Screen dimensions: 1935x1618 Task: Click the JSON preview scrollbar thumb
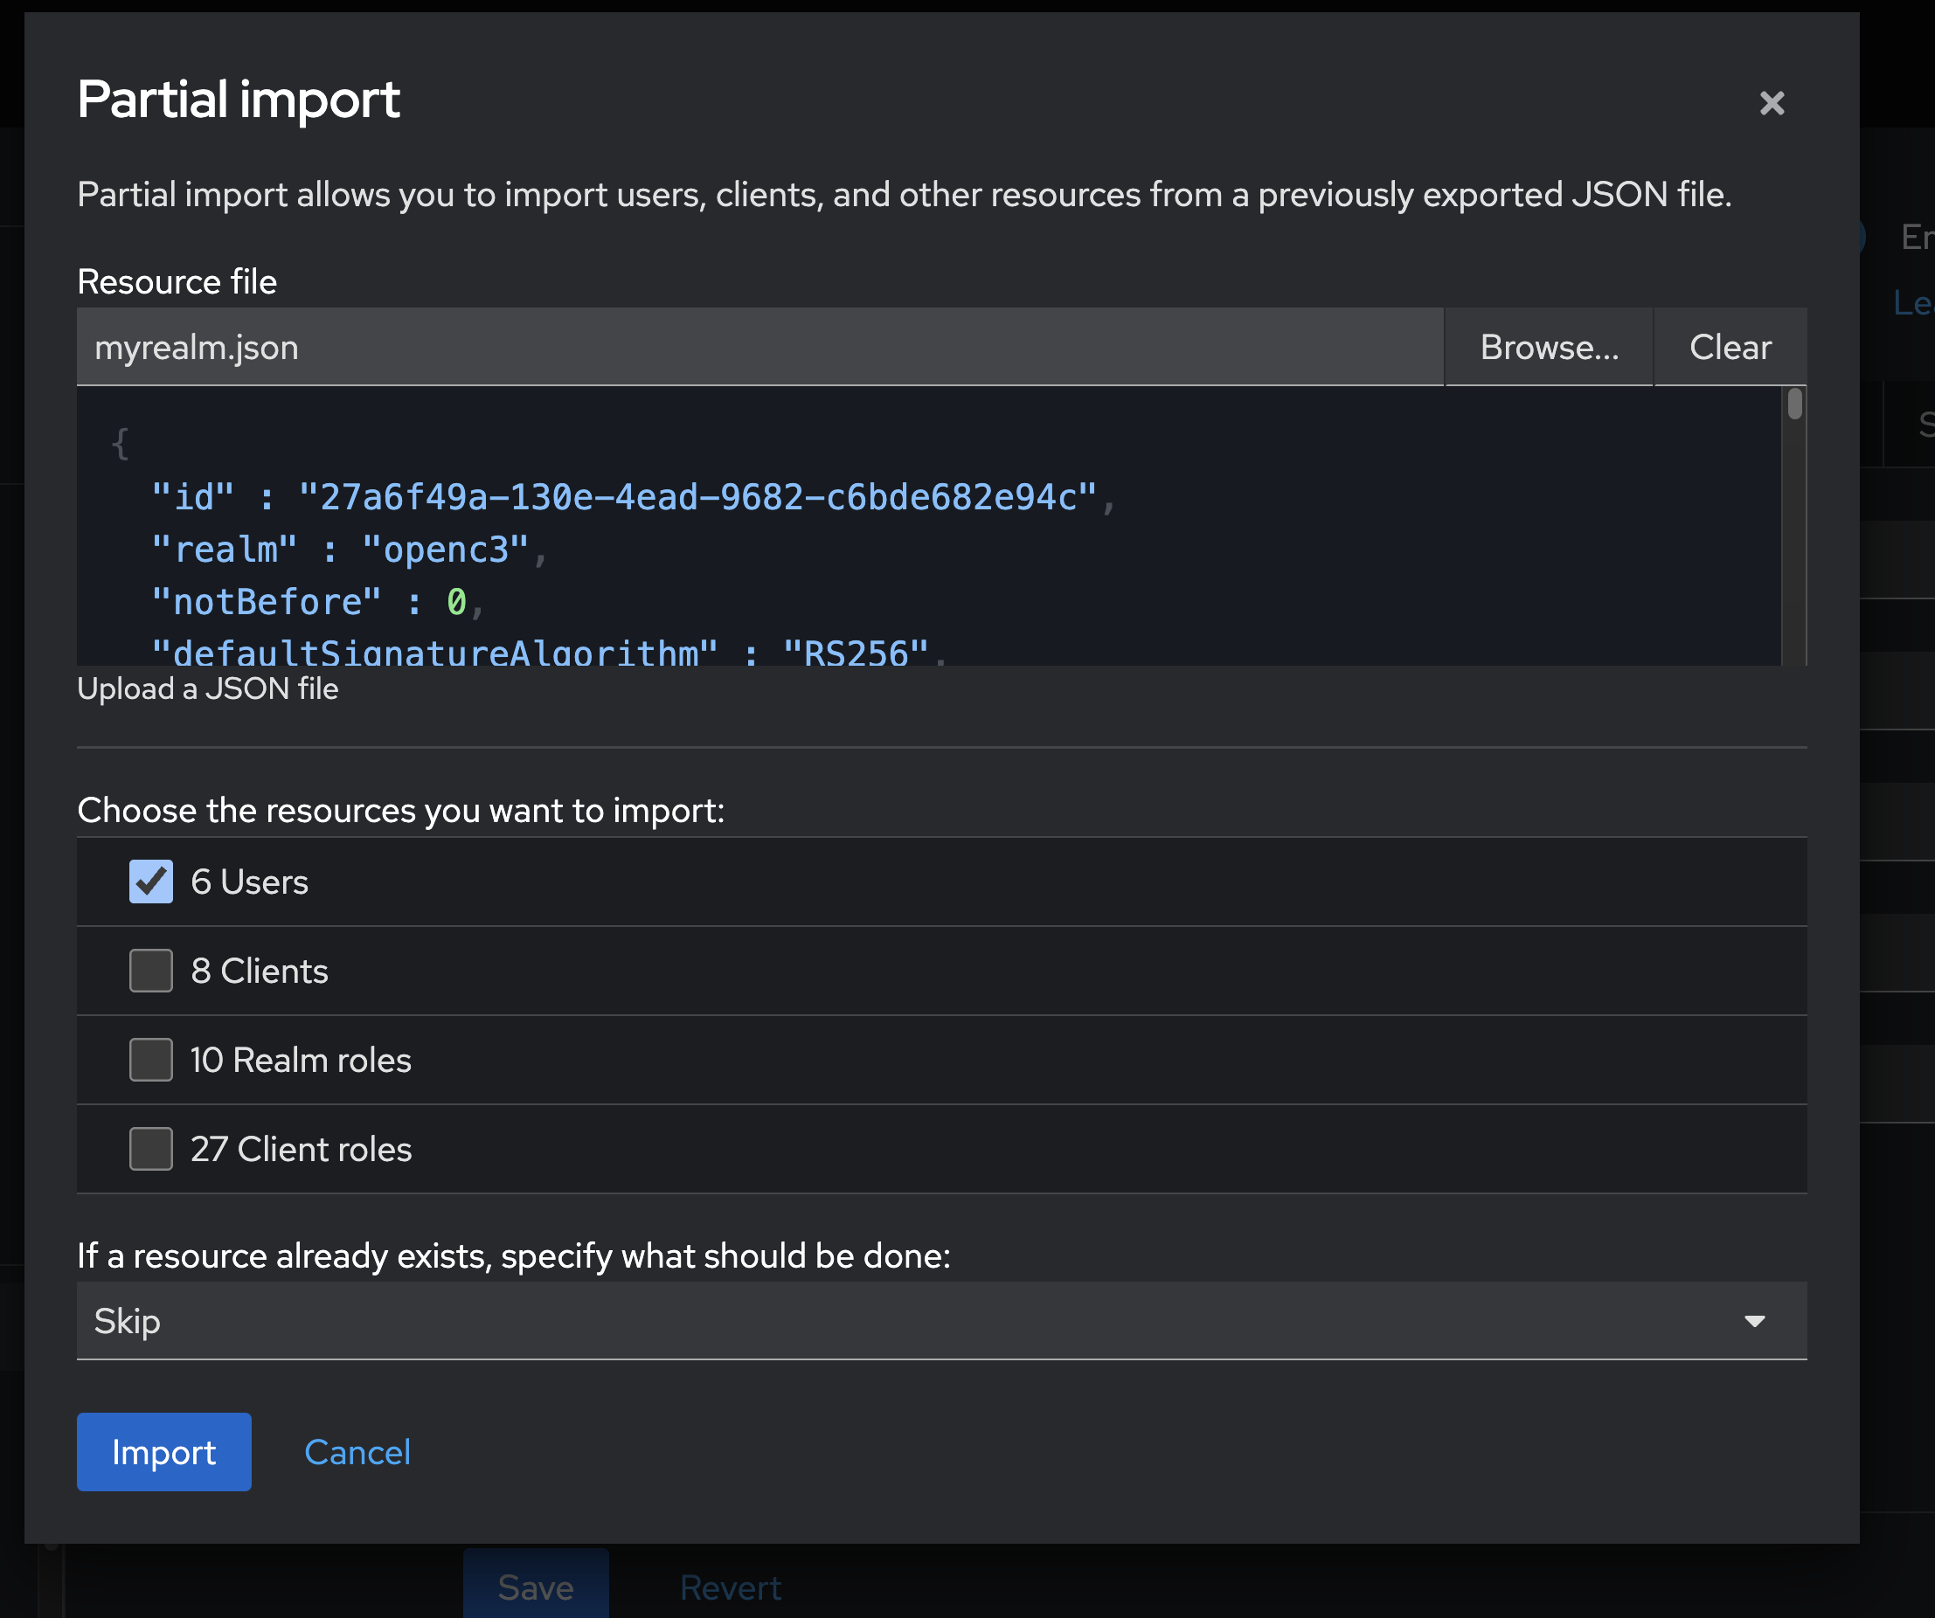(x=1795, y=404)
